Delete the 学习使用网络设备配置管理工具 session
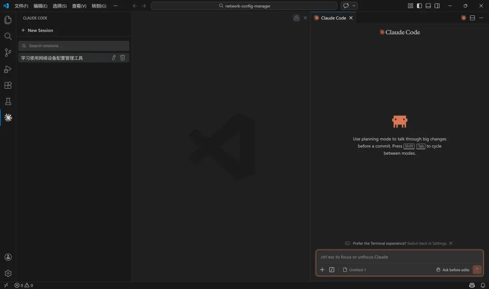The width and height of the screenshot is (489, 289). 123,57
